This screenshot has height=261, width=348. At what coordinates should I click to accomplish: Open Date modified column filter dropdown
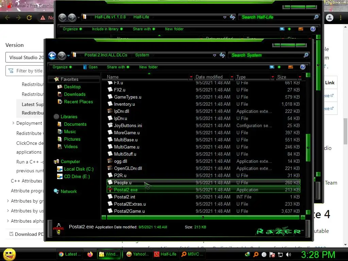[x=232, y=77]
